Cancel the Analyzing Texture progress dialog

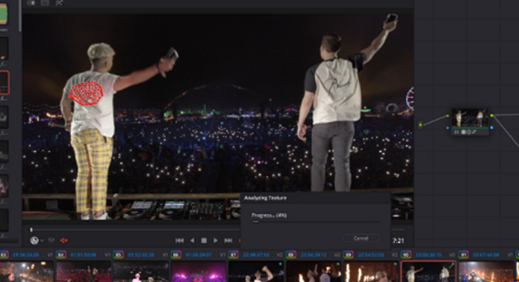pyautogui.click(x=361, y=238)
